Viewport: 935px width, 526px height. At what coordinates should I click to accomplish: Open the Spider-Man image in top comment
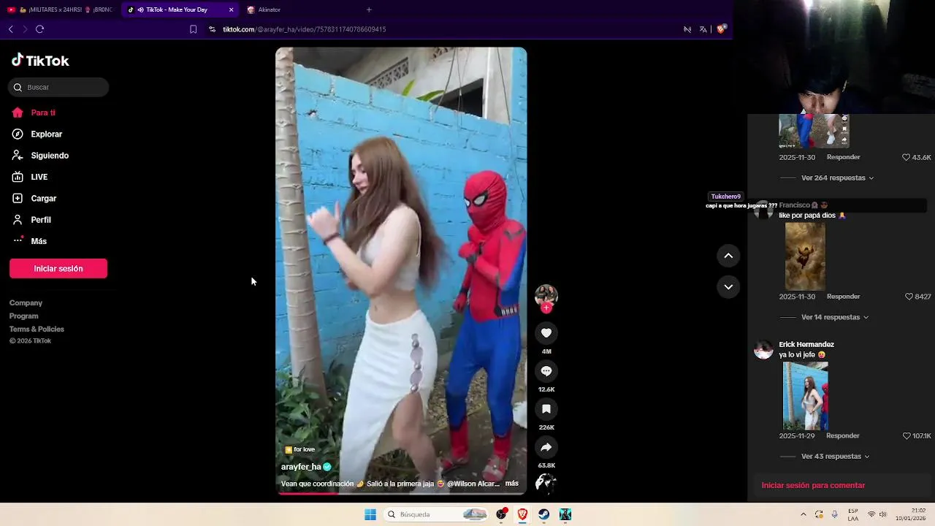click(814, 131)
